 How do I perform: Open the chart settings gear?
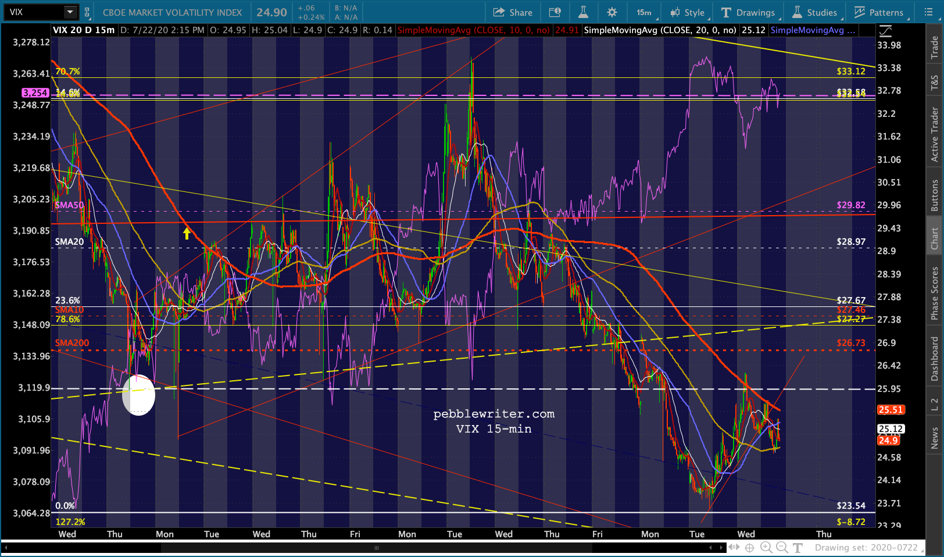tap(612, 12)
